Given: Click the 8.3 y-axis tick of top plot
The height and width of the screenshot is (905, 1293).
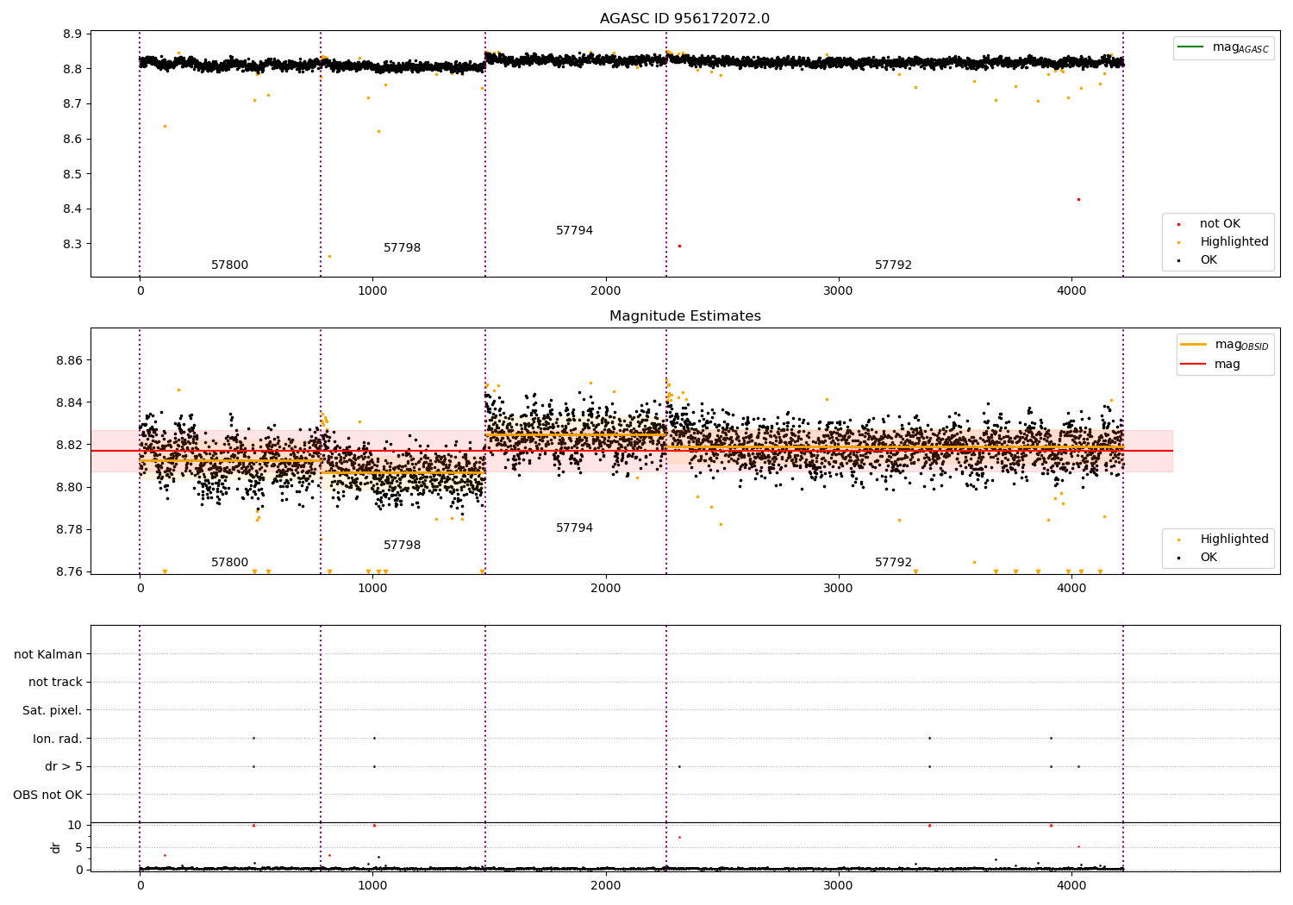Looking at the screenshot, I should coord(72,244).
